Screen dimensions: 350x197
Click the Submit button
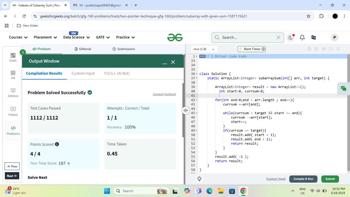[330, 179]
